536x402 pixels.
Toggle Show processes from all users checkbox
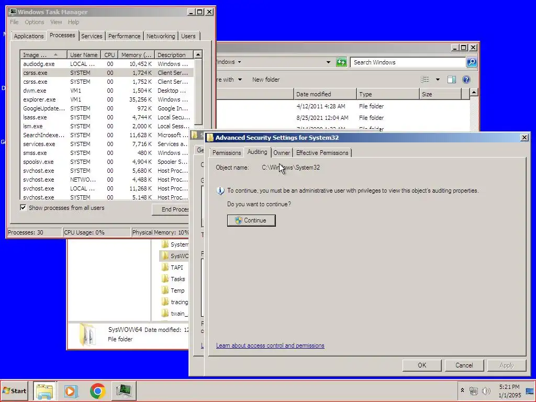[23, 207]
